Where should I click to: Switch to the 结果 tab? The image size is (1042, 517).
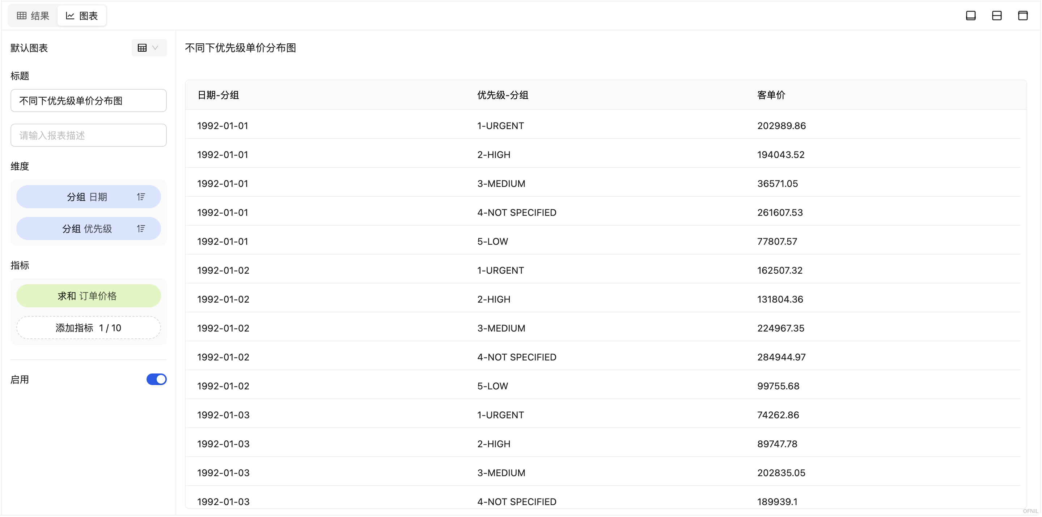(33, 16)
